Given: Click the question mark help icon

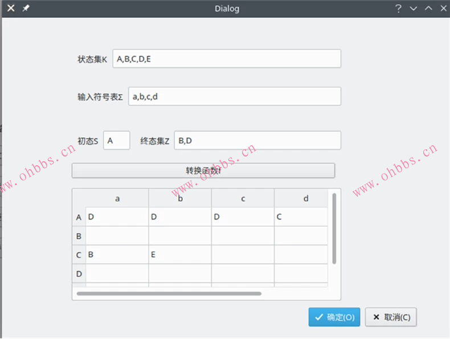Looking at the screenshot, I should [399, 9].
